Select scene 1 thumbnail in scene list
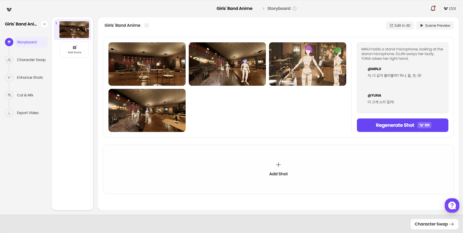 point(74,30)
